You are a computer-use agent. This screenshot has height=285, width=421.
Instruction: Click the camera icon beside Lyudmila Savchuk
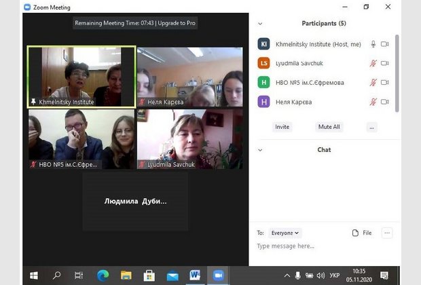pyautogui.click(x=385, y=63)
